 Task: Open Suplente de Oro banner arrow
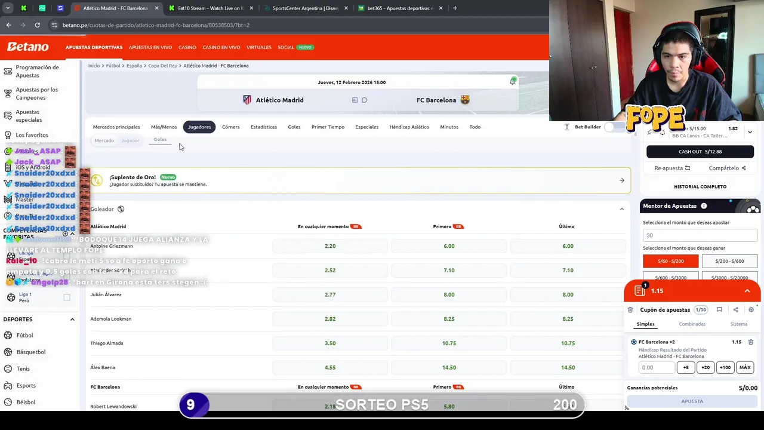click(x=622, y=180)
